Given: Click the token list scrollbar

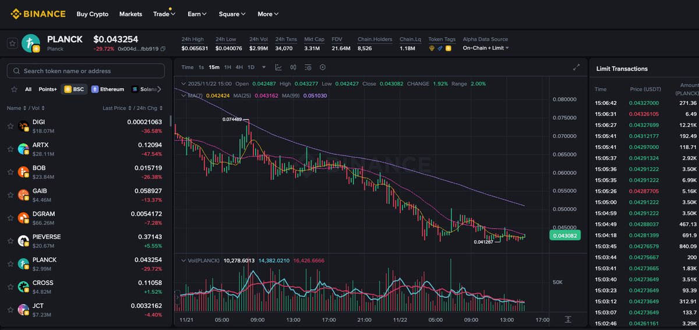Looking at the screenshot, I should coord(171,121).
